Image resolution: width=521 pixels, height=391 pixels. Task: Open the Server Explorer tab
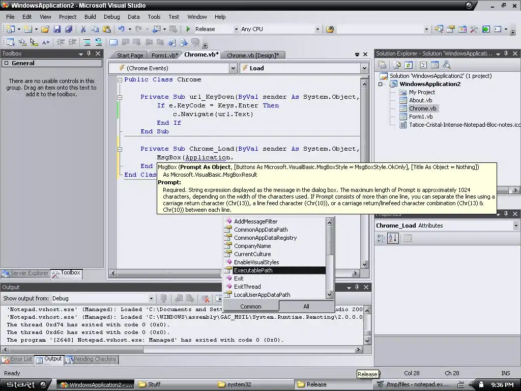[25, 273]
